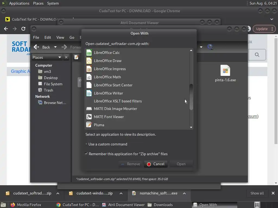Open the View menu in file manager

click(60, 37)
